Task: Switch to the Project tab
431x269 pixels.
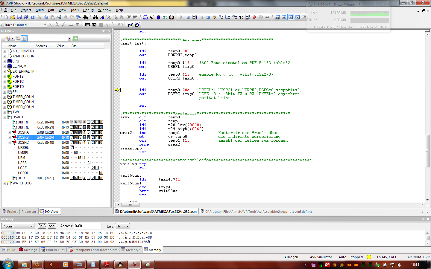Action: (10, 212)
